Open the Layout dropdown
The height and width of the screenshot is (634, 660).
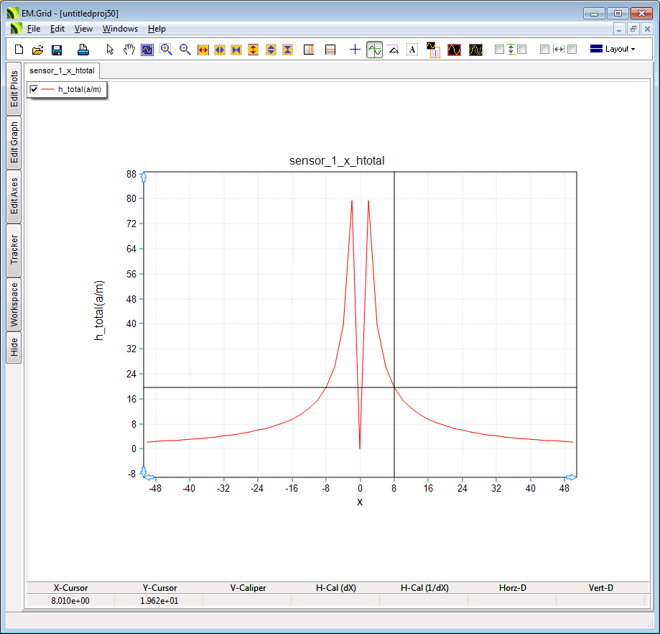[x=612, y=49]
